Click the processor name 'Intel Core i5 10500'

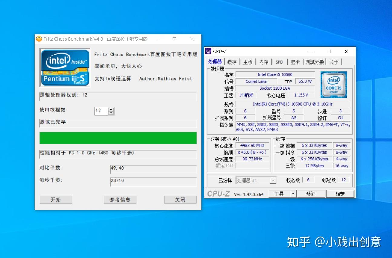pyautogui.click(x=275, y=74)
